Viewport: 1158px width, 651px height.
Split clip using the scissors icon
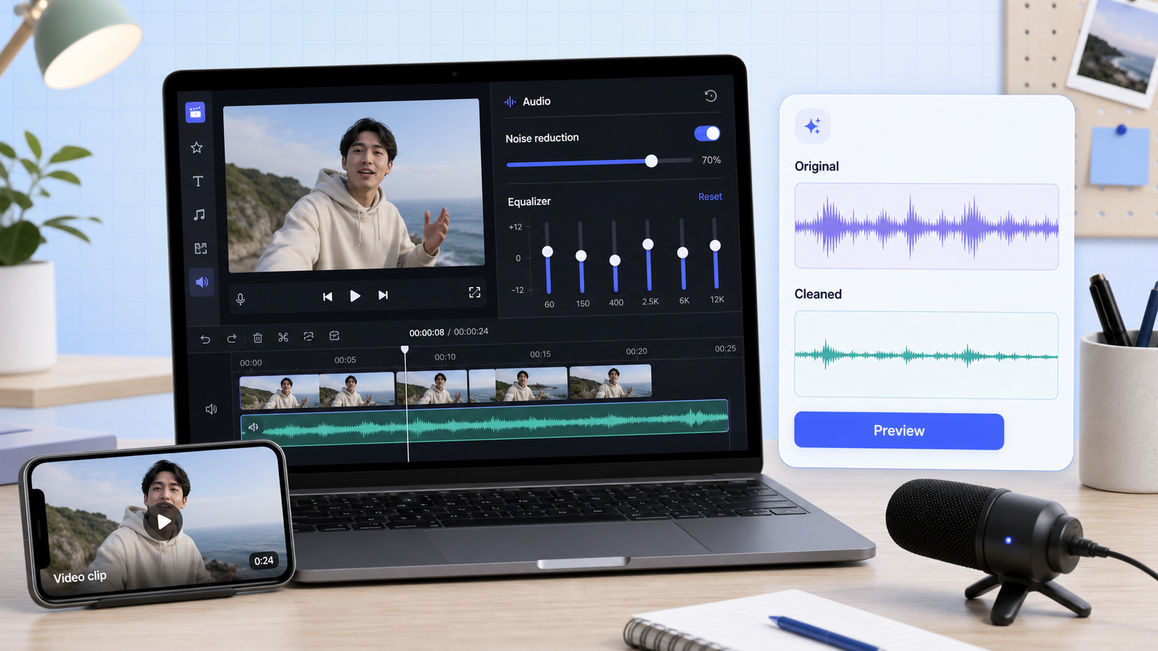pos(283,337)
